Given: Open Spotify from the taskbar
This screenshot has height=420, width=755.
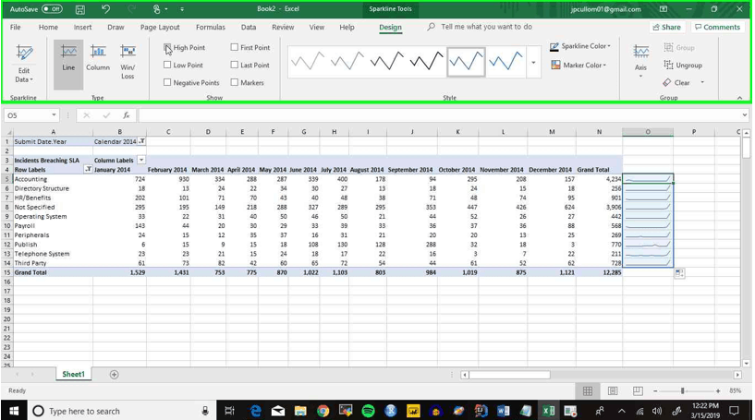Looking at the screenshot, I should pos(369,411).
